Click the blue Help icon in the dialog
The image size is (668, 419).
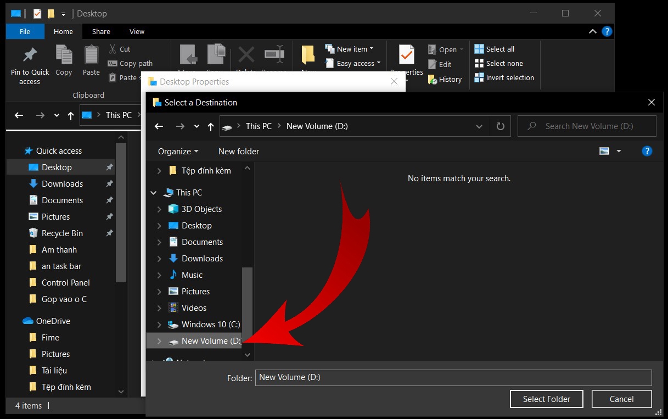point(647,151)
